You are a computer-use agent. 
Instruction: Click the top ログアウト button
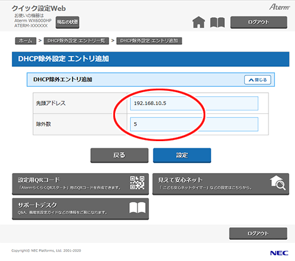[258, 22]
